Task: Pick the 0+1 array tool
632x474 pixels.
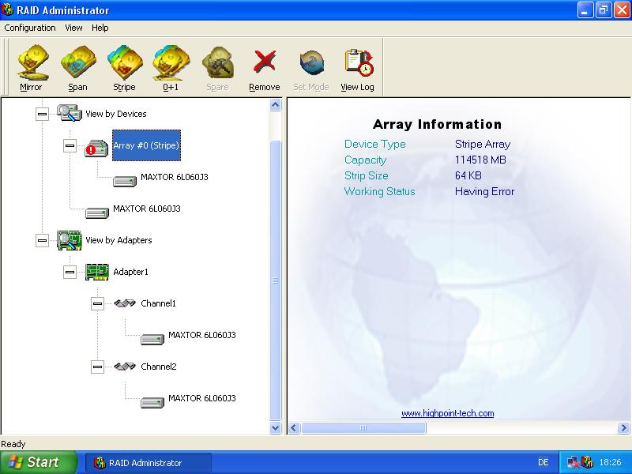Action: pyautogui.click(x=171, y=69)
